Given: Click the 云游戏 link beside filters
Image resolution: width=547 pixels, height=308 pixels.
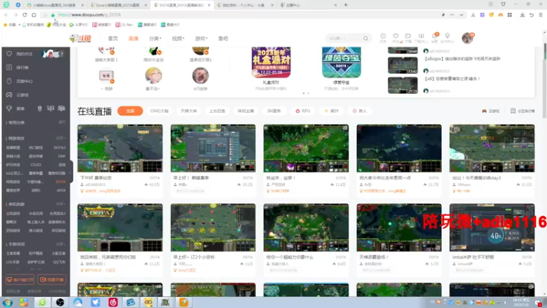Looking at the screenshot, I should tap(490, 111).
